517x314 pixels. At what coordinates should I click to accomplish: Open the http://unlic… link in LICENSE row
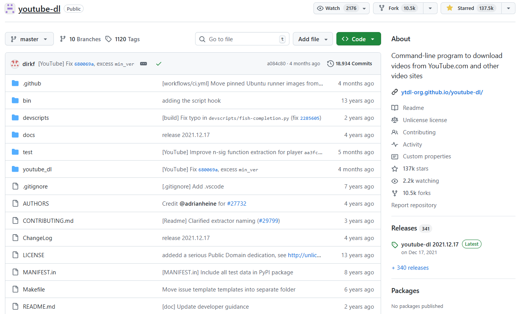[x=305, y=255]
